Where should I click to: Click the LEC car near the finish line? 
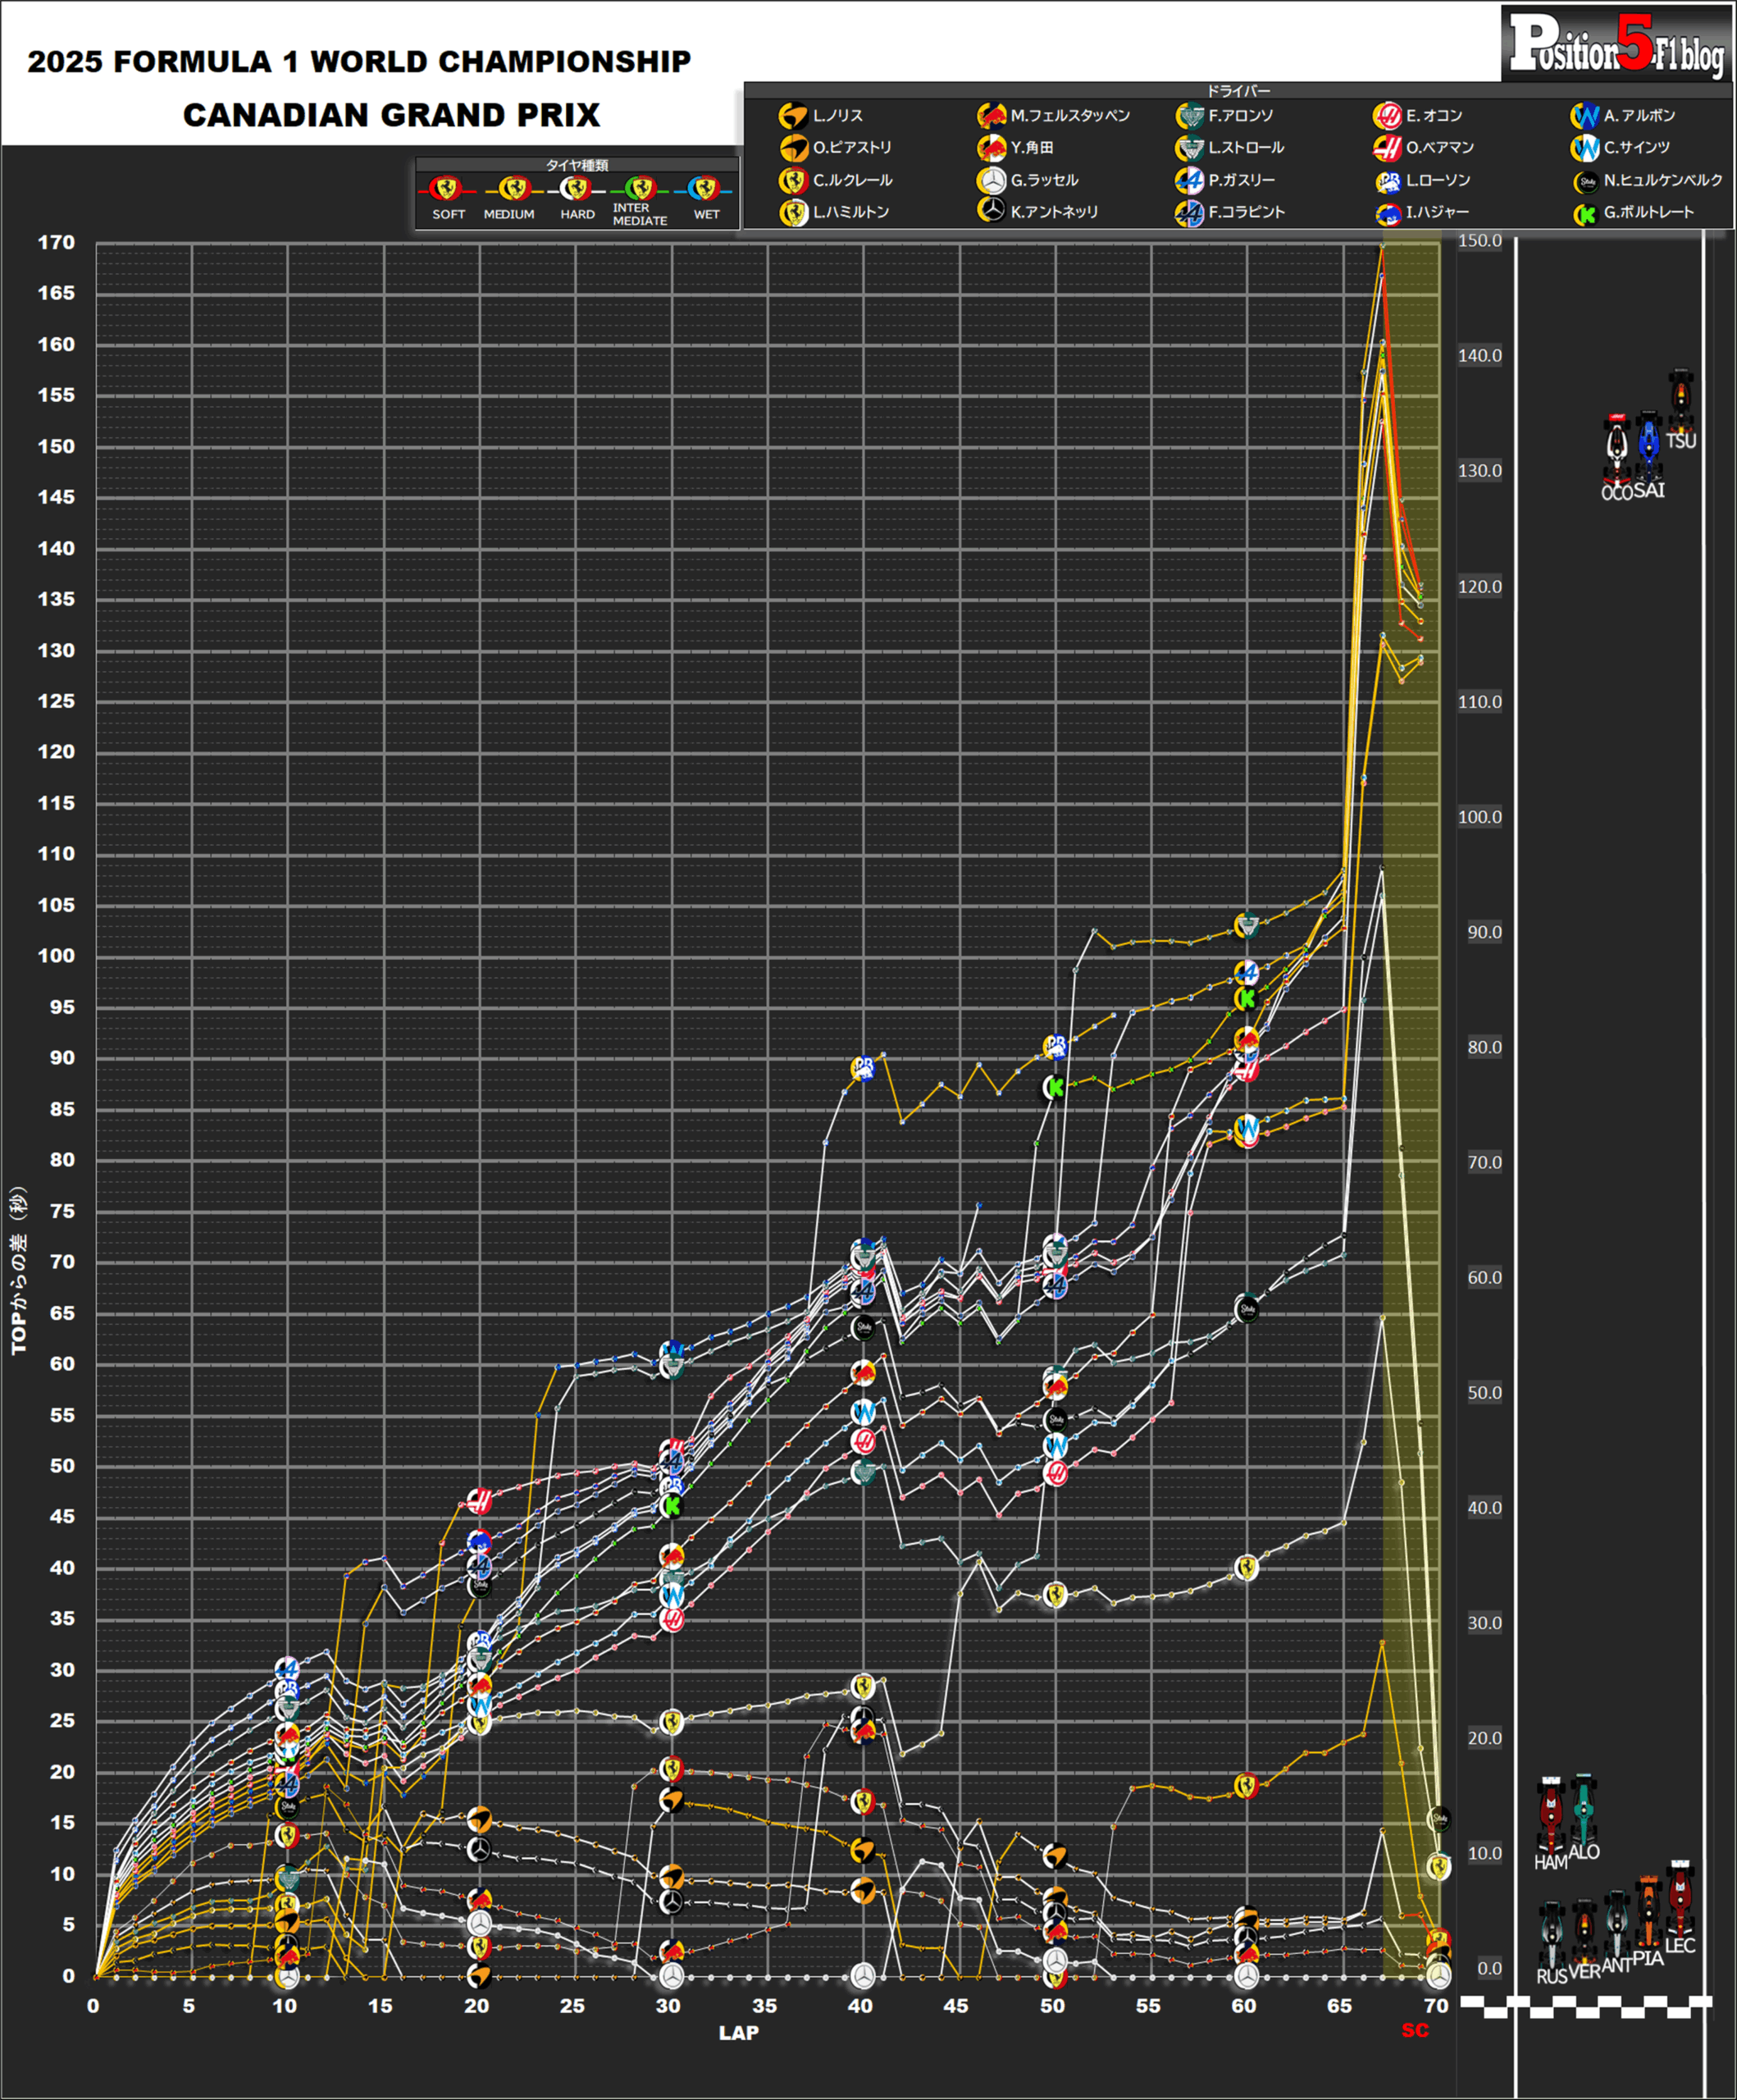click(x=1680, y=1897)
